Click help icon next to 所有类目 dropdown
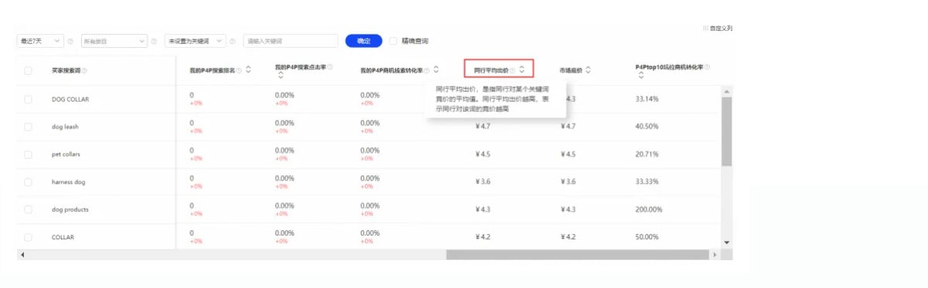Viewport: 928px width, 288px height. [153, 41]
